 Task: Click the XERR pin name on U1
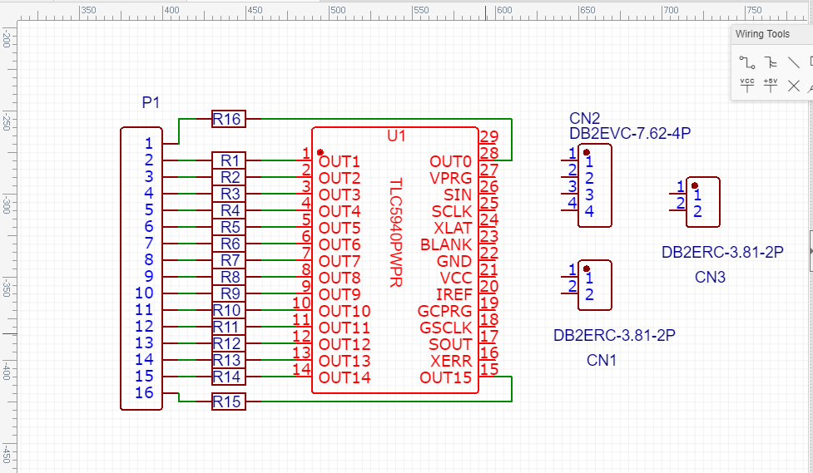(x=451, y=361)
